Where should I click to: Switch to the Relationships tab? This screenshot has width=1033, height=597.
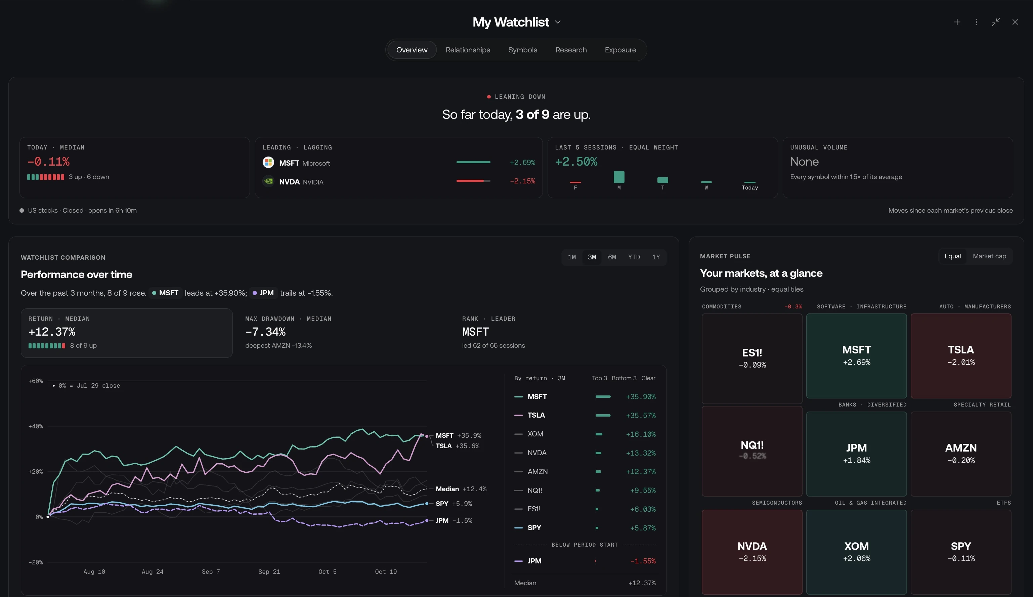tap(468, 50)
